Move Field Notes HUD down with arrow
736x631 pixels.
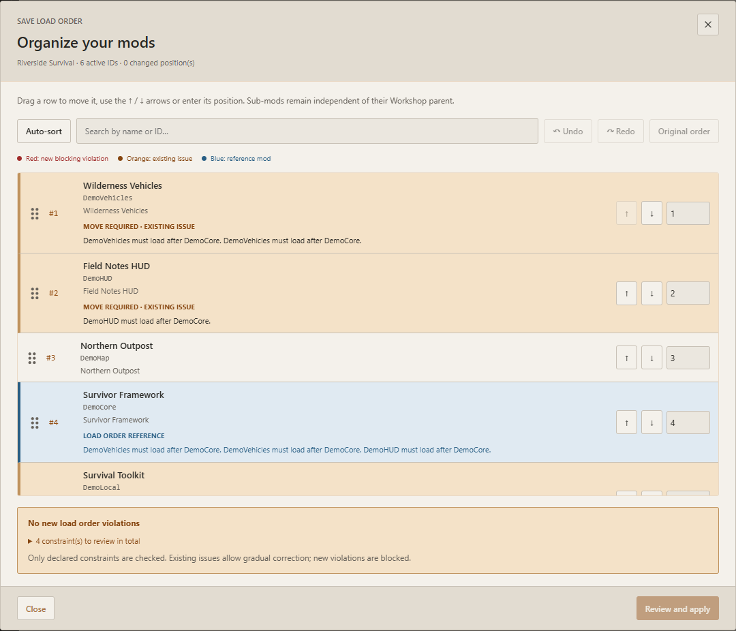651,294
